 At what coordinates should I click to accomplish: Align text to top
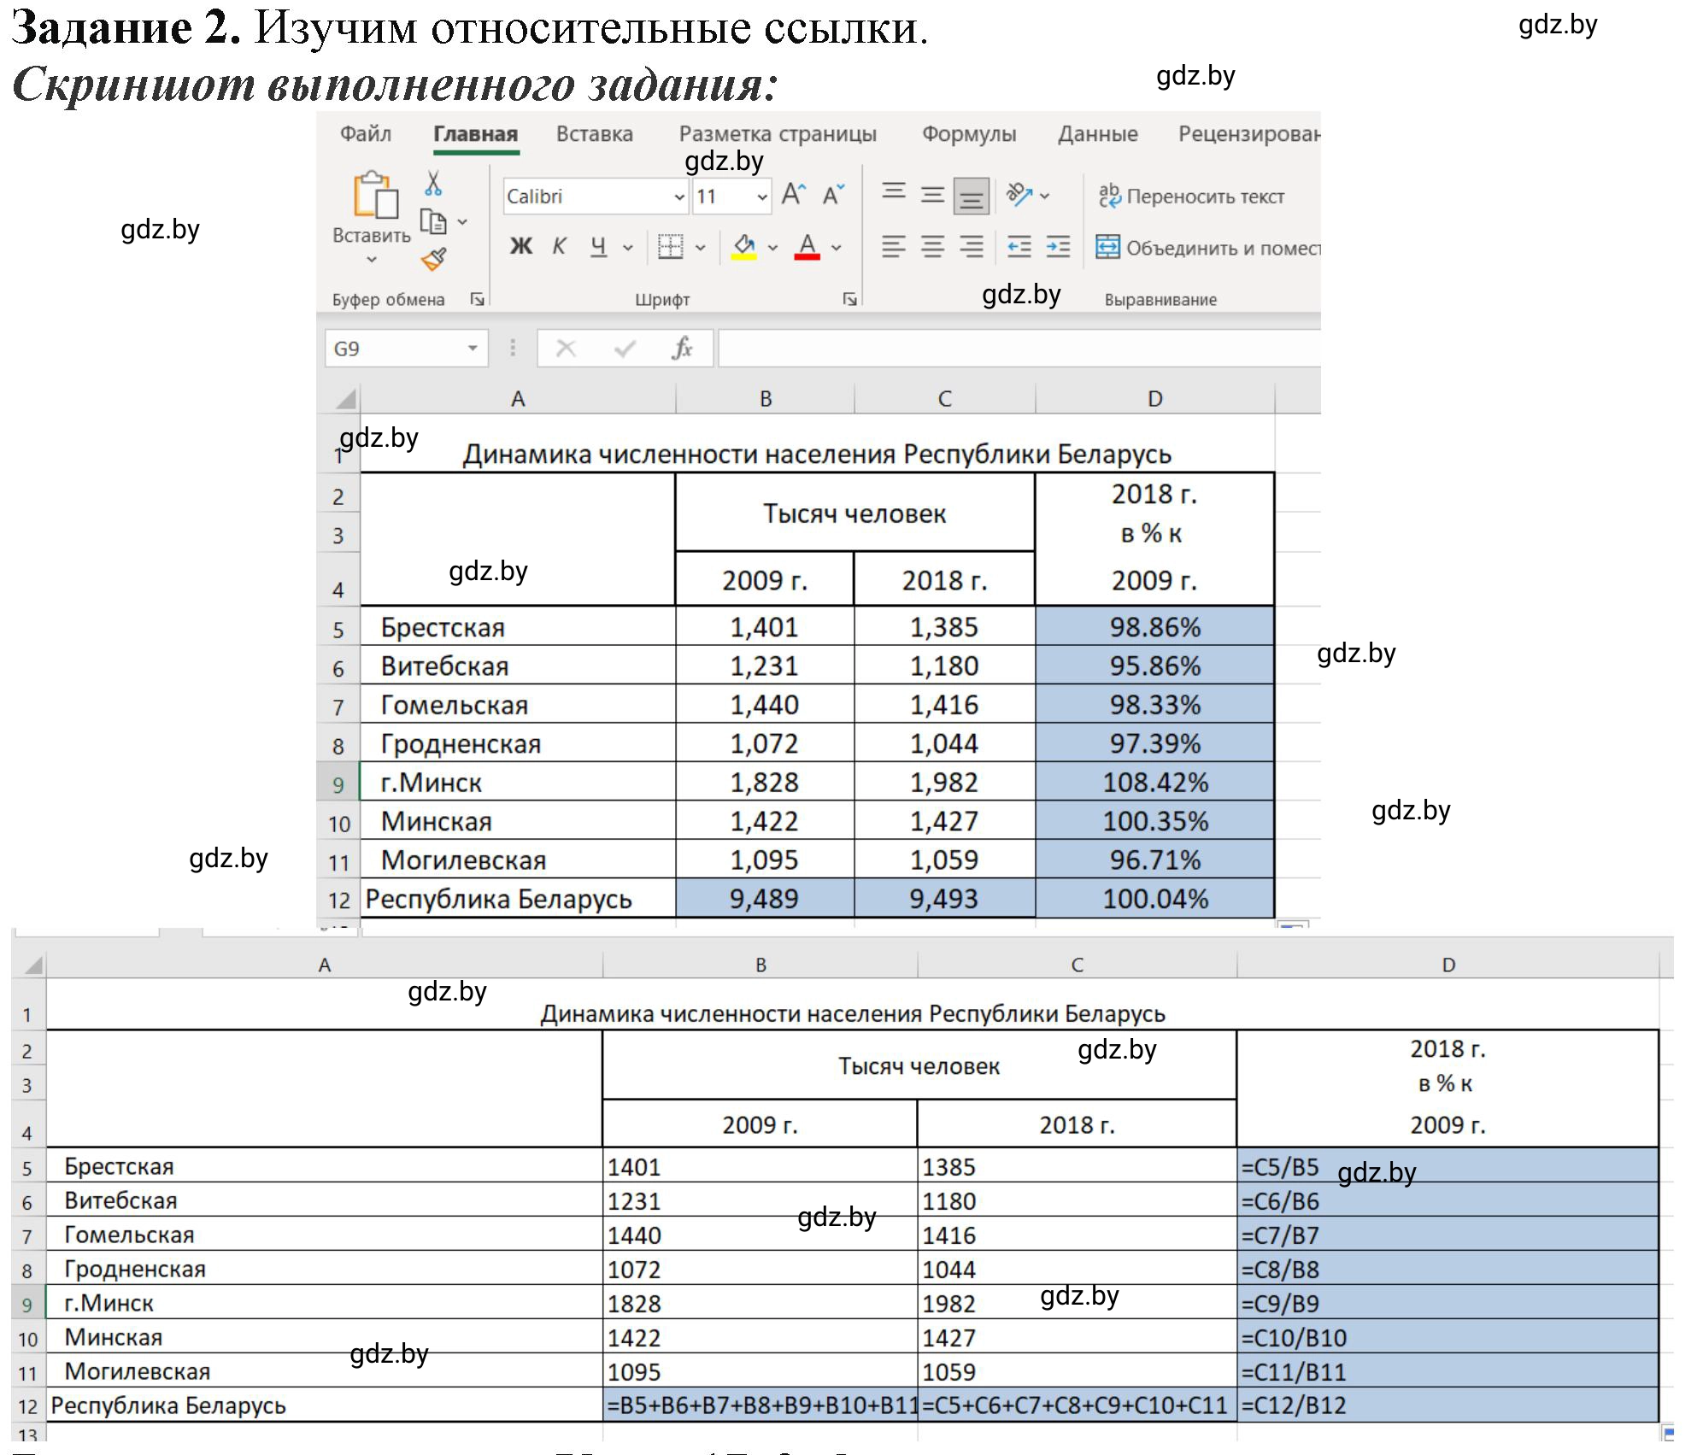[894, 191]
